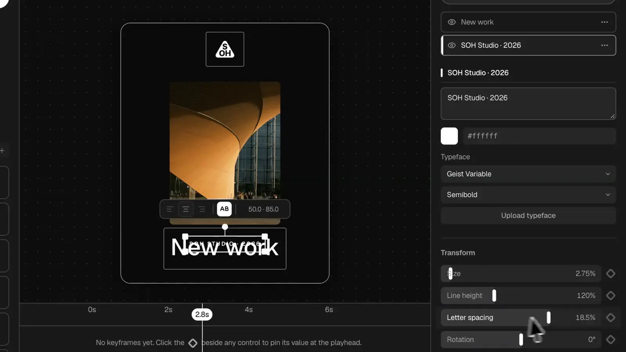Toggle the AB uppercase button
Screen dimensions: 626x352
pyautogui.click(x=224, y=209)
